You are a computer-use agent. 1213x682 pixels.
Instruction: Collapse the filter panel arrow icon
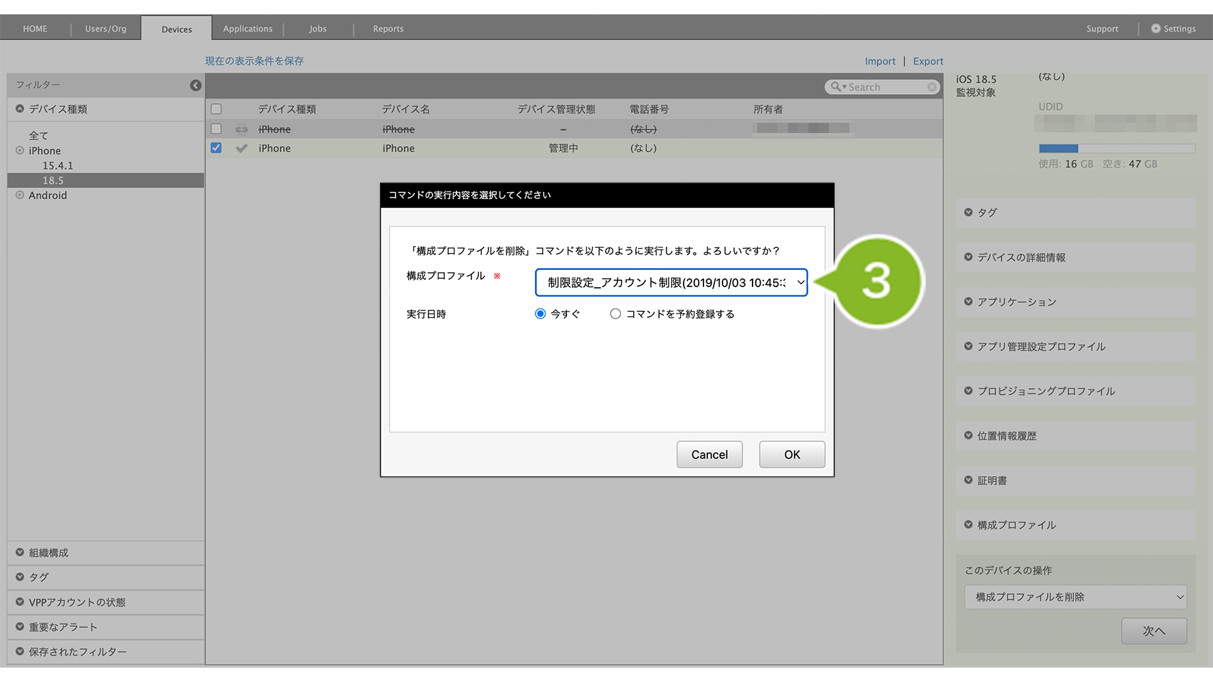196,85
